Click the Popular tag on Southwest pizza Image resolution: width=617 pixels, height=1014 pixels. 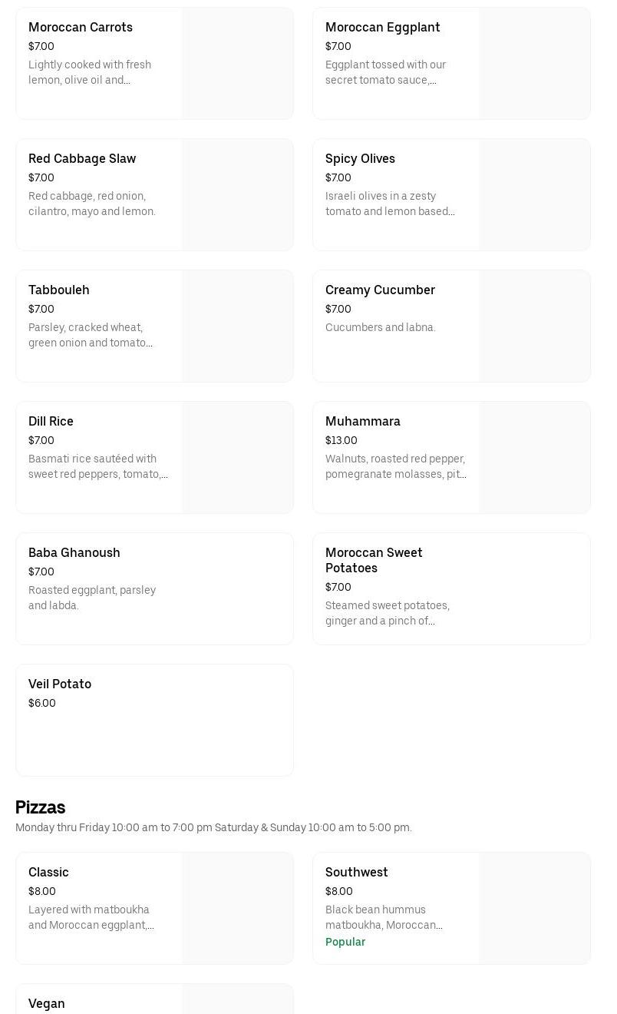pos(345,943)
